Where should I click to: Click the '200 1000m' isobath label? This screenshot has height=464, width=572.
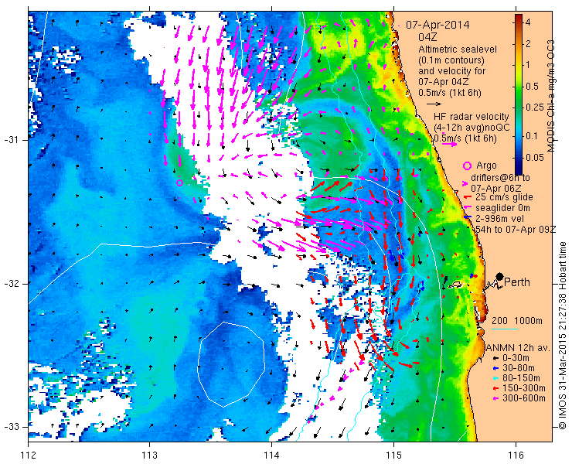[x=517, y=321]
